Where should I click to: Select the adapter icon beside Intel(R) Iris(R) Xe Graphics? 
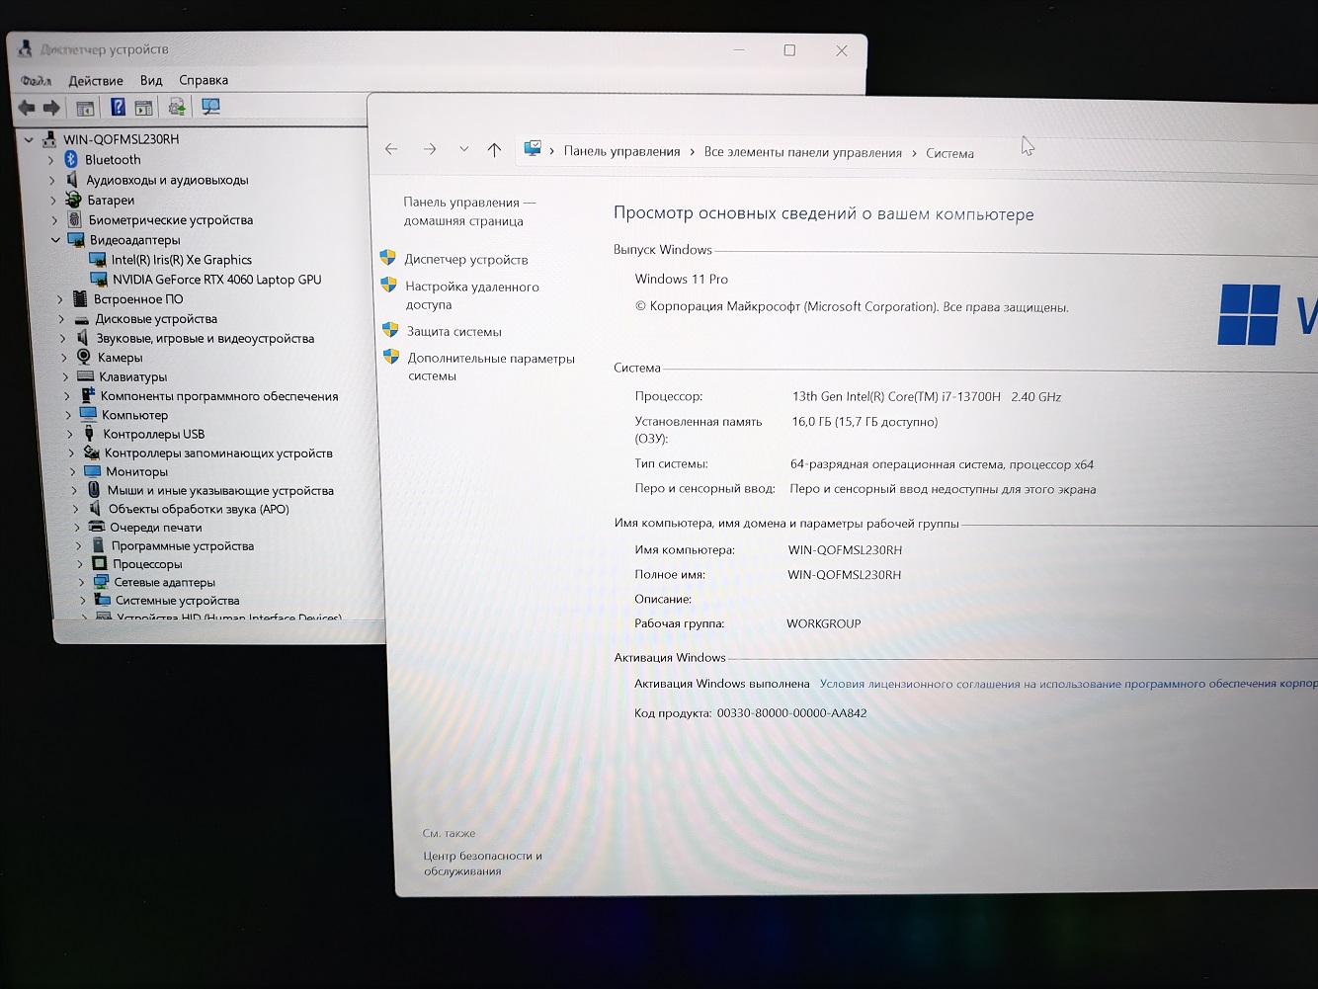point(98,260)
